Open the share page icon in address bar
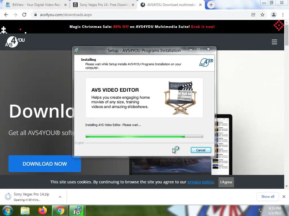Viewport: 289px width, 216px height. click(253, 15)
